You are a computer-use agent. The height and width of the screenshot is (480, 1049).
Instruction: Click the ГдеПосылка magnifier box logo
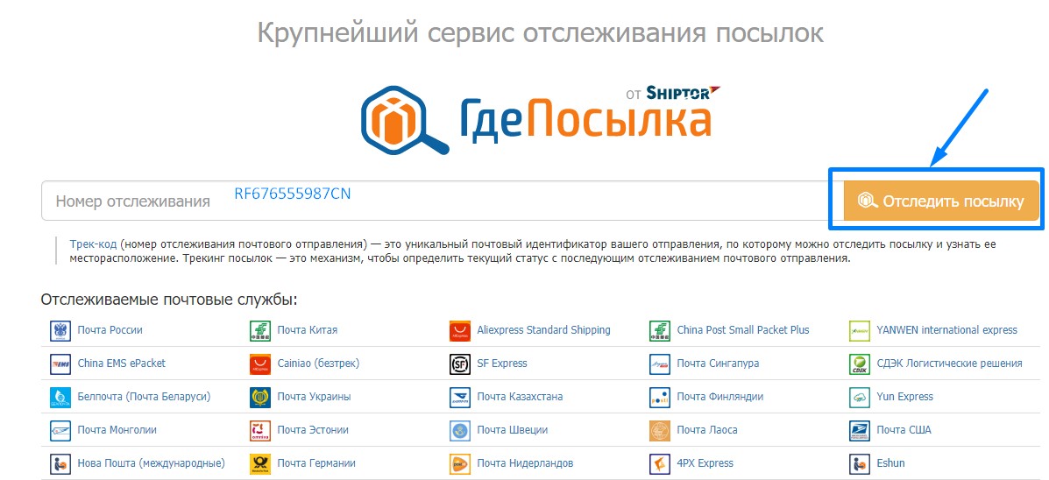point(405,120)
